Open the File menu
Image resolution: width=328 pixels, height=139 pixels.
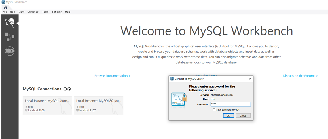coord(5,12)
